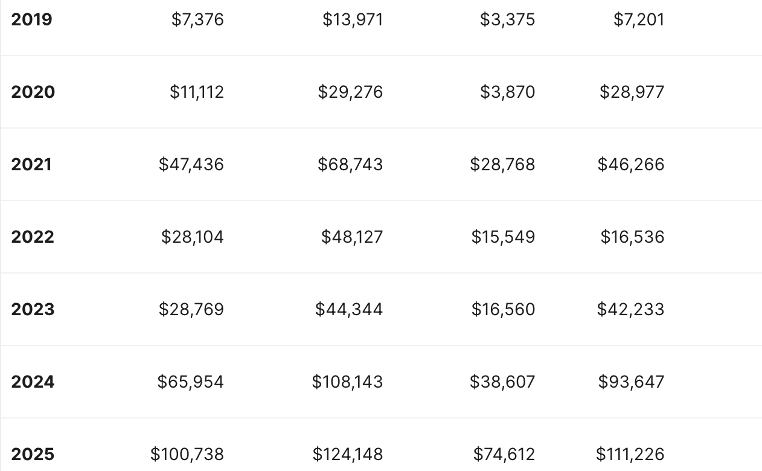This screenshot has width=762, height=471.
Task: Select the $15,549 value for 2022
Action: (503, 237)
